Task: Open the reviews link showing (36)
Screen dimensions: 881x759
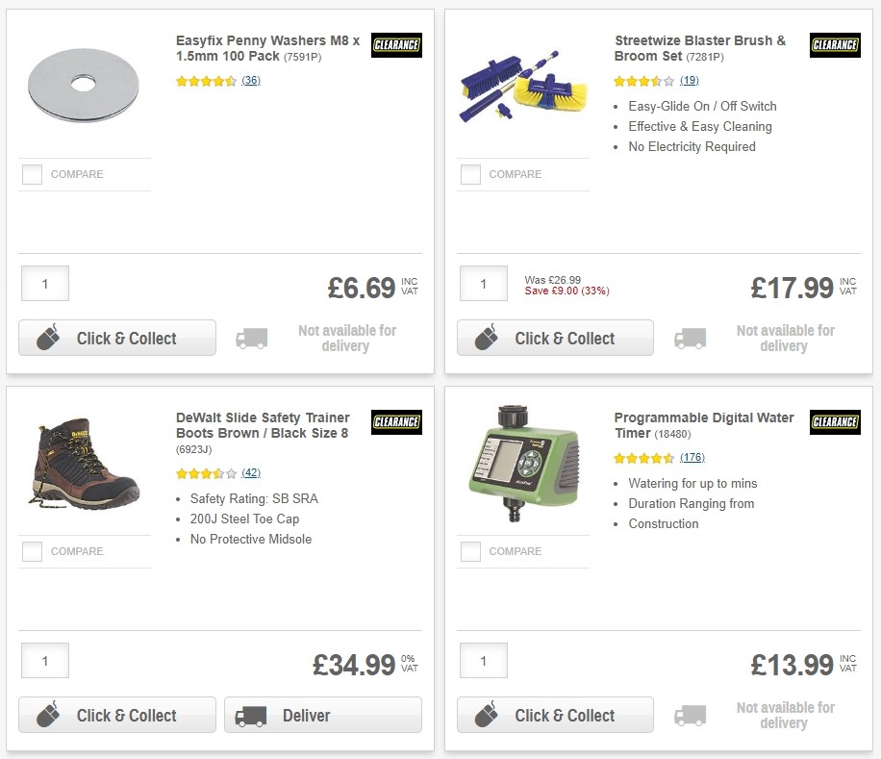Action: [x=249, y=81]
